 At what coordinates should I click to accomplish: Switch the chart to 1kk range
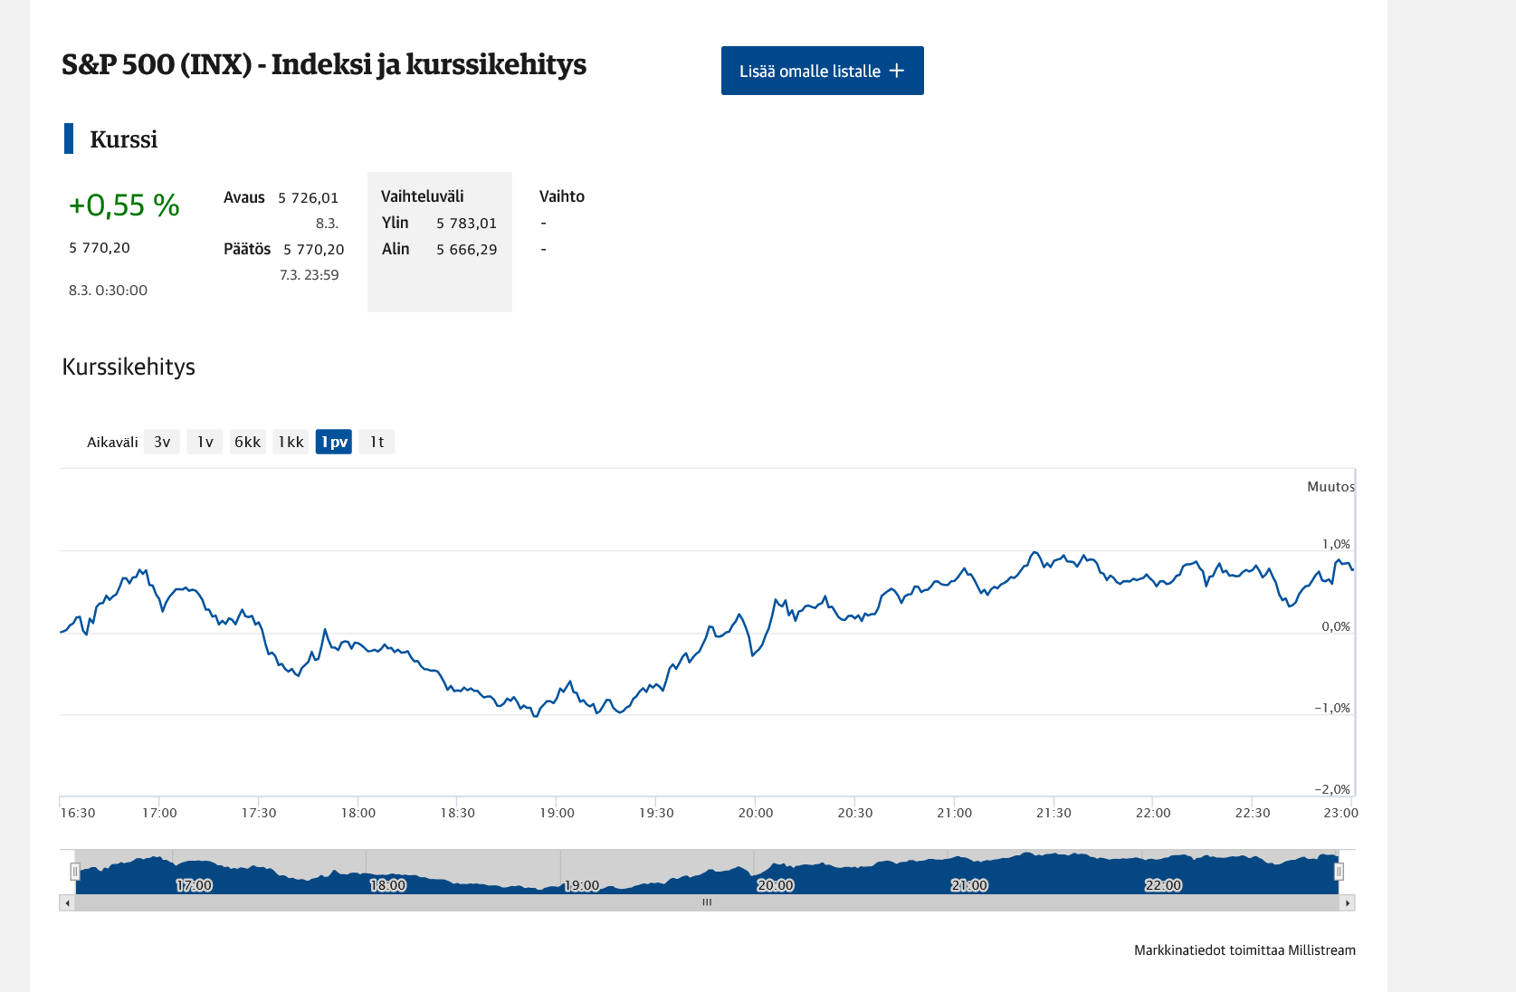point(291,442)
